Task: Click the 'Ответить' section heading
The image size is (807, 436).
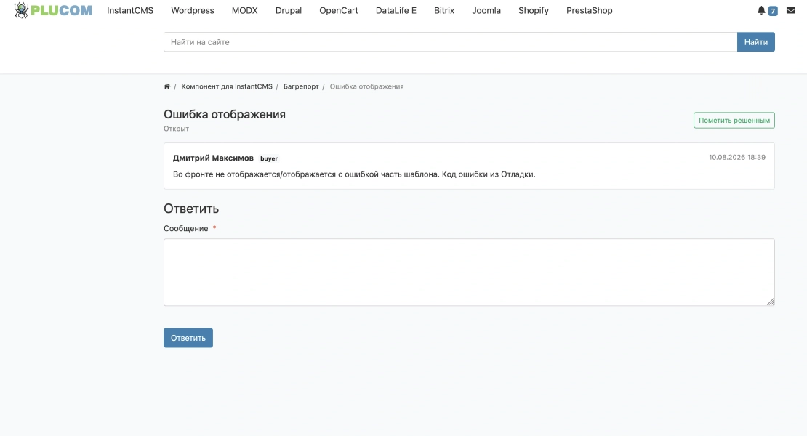Action: [191, 209]
